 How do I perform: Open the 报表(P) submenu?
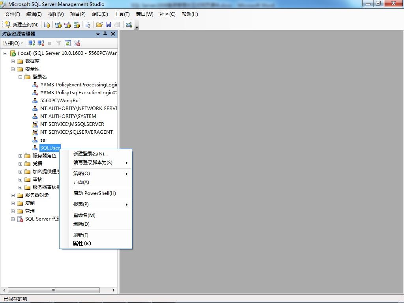(x=96, y=204)
